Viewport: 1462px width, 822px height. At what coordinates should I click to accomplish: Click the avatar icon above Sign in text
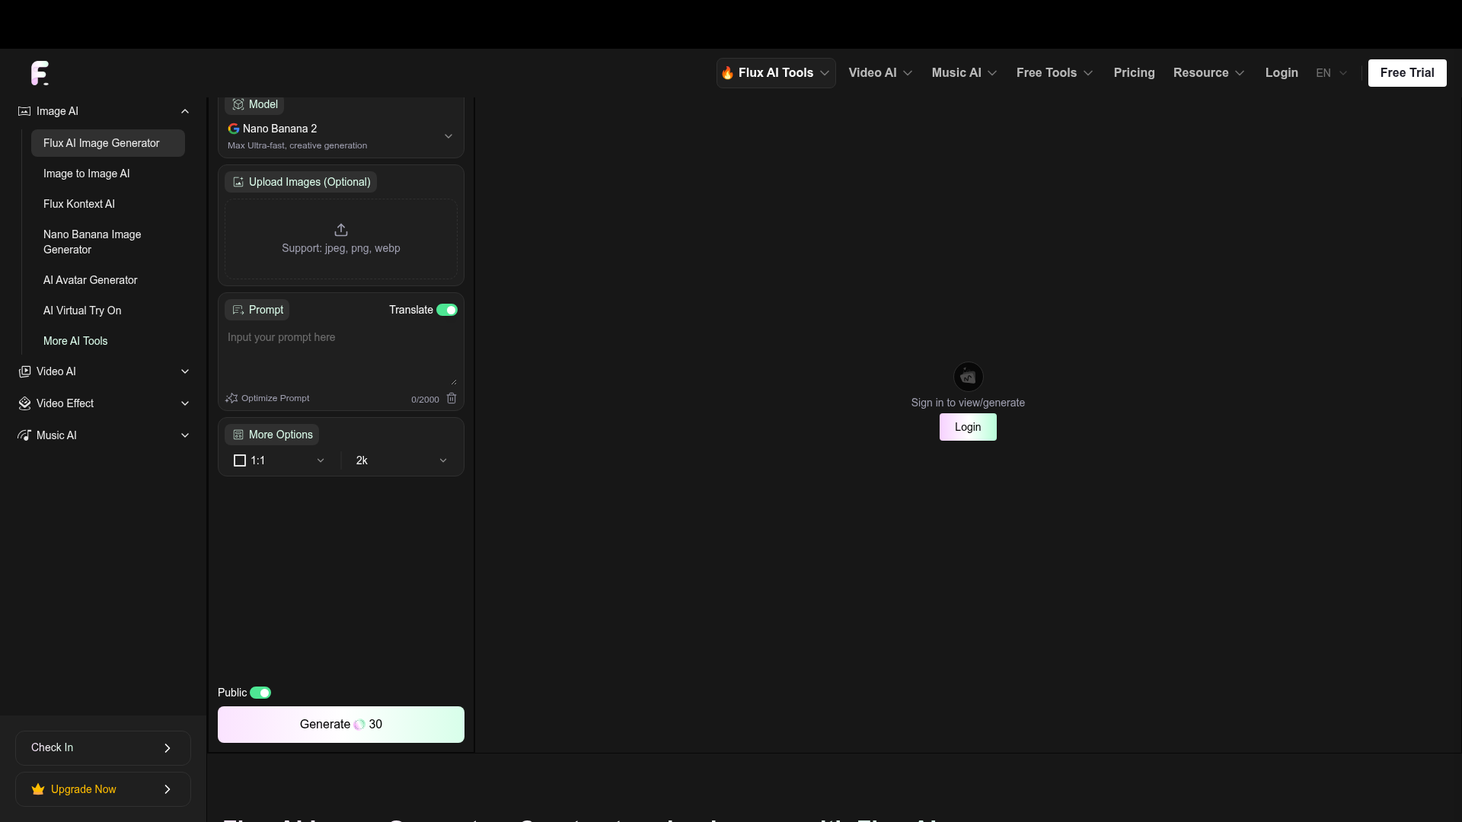click(x=968, y=377)
